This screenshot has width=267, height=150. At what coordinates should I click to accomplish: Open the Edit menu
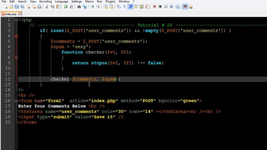(x=12, y=2)
